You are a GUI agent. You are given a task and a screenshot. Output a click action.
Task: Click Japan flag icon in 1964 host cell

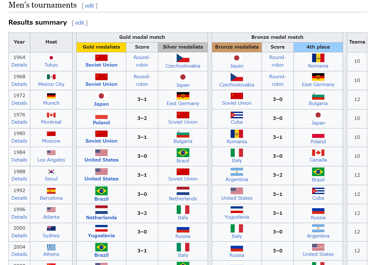[x=51, y=58]
